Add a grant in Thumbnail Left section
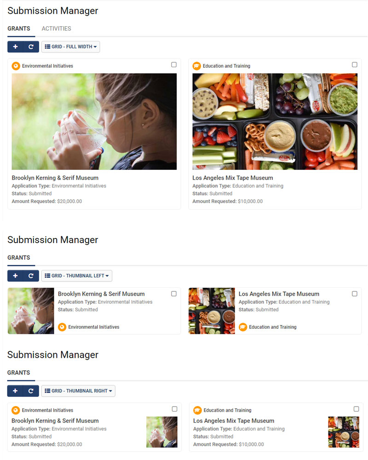Image resolution: width=368 pixels, height=460 pixels. tap(15, 276)
